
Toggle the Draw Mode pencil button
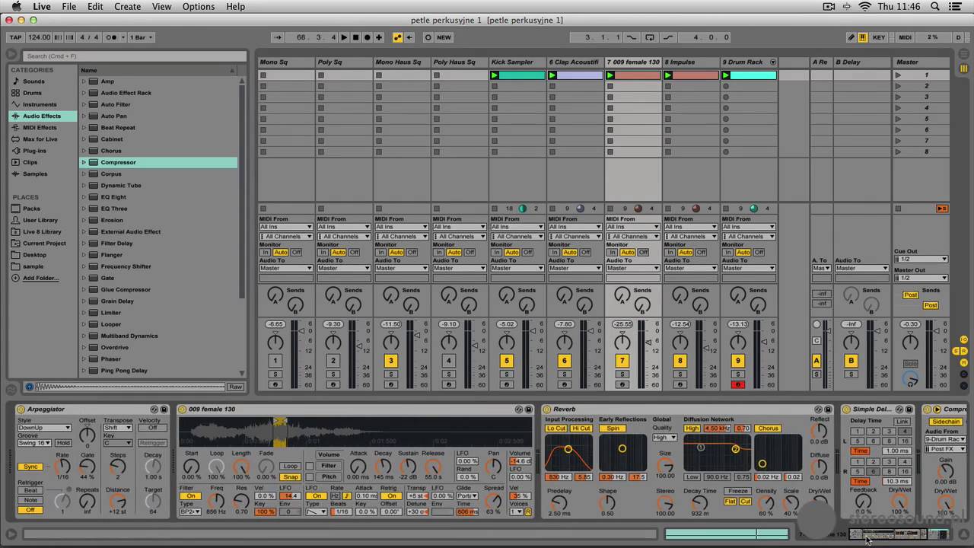pyautogui.click(x=851, y=37)
